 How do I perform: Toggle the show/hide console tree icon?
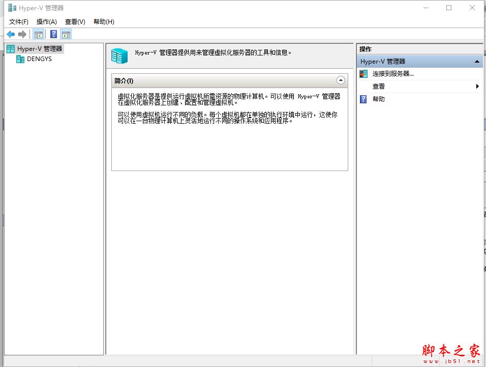point(38,34)
